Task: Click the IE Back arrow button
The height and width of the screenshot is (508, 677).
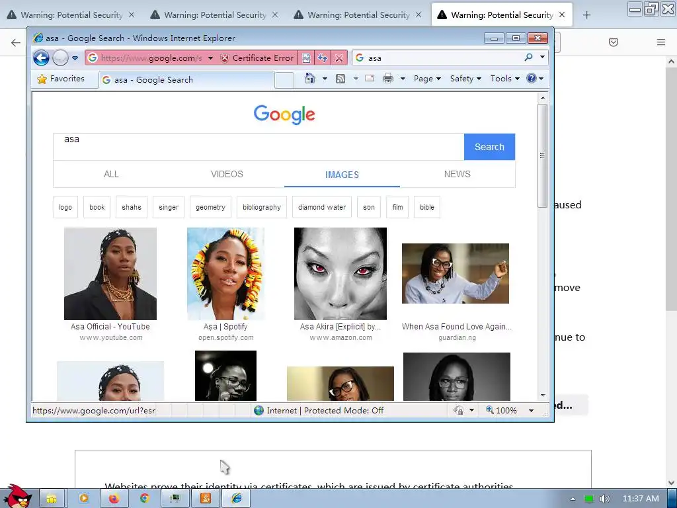Action: coord(42,58)
